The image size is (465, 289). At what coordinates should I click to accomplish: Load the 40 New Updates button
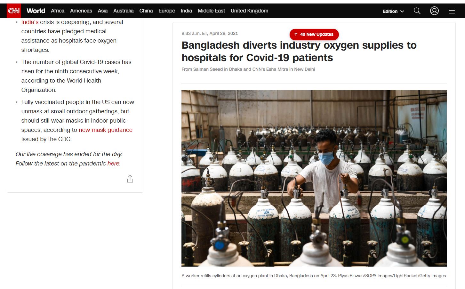314,34
